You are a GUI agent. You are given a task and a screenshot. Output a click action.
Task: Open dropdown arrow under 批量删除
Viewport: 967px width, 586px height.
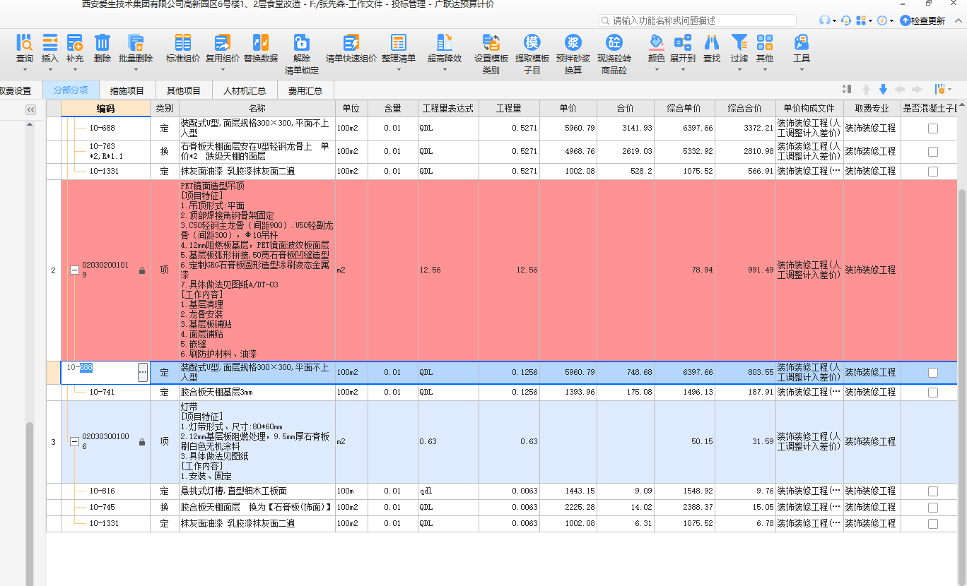point(136,69)
